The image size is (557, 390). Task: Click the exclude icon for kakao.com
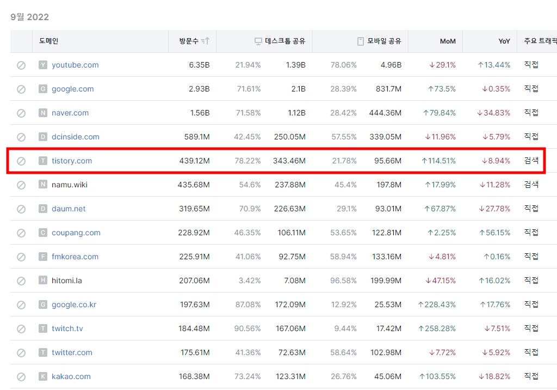[x=21, y=377]
